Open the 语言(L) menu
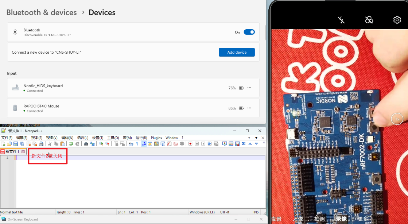 [x=83, y=138]
